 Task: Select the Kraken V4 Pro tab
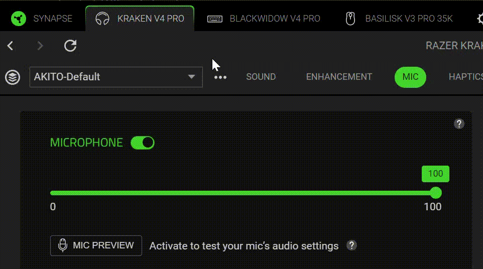[x=140, y=19]
